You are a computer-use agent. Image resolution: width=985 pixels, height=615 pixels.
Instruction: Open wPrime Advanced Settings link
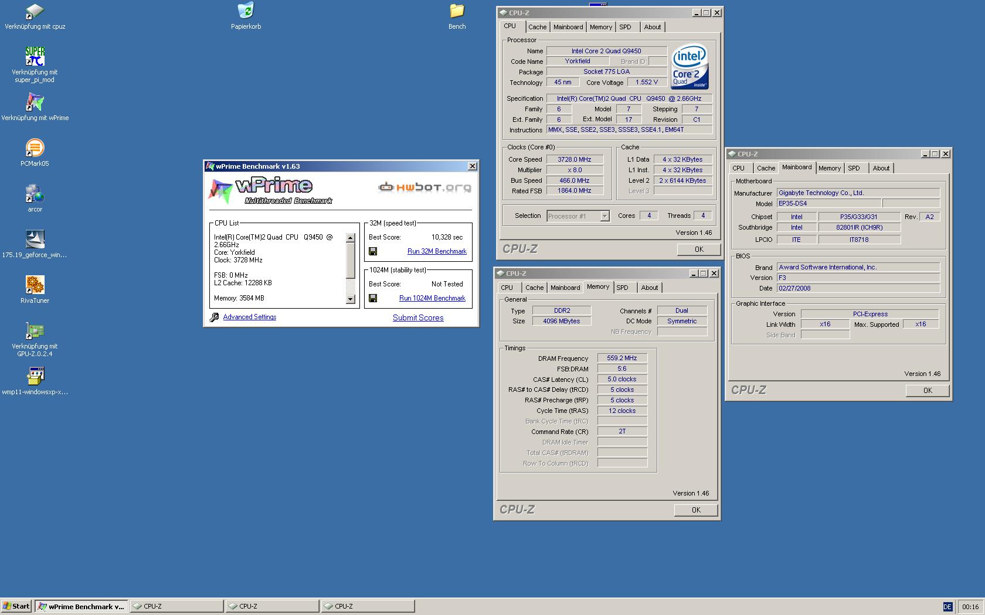tap(249, 317)
